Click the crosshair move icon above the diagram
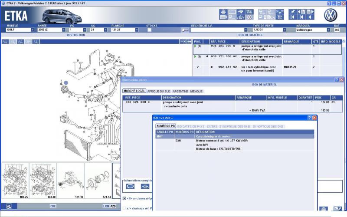Image resolution: width=347 pixels, height=217 pixels. click(189, 42)
